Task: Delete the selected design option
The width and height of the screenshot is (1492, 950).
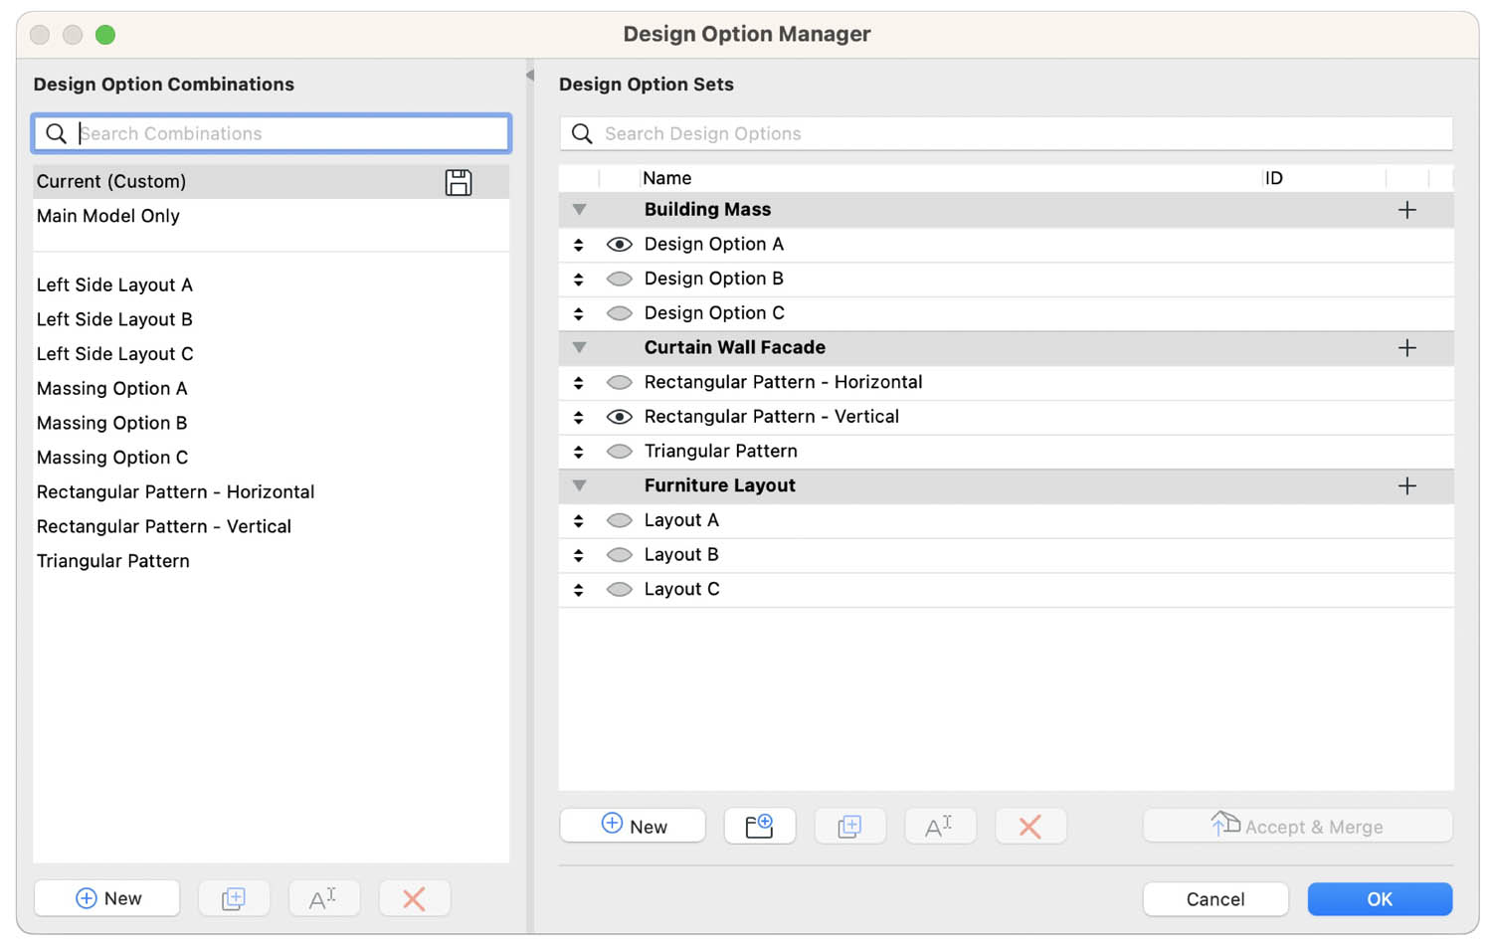Action: pos(1030,826)
